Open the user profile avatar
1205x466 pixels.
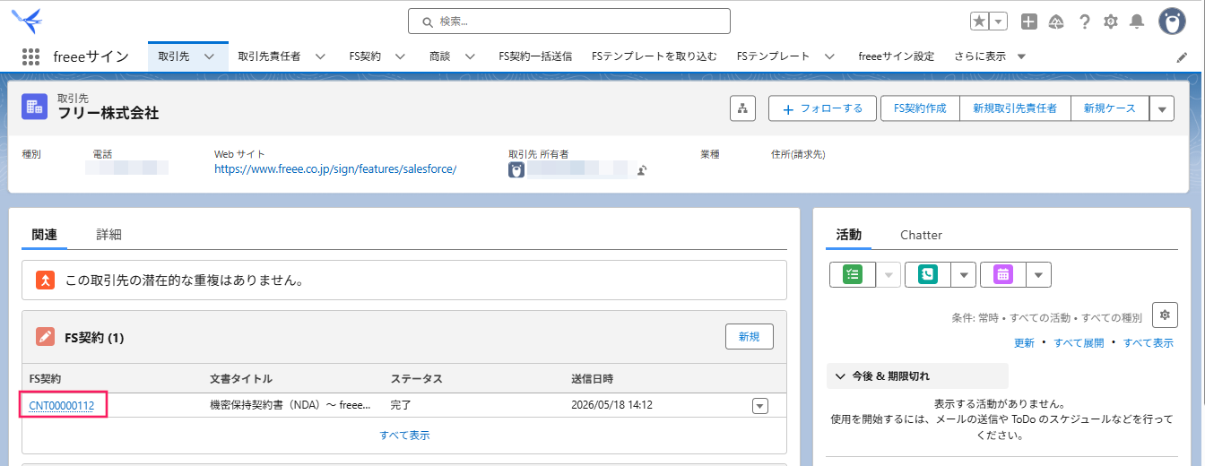coord(1172,22)
